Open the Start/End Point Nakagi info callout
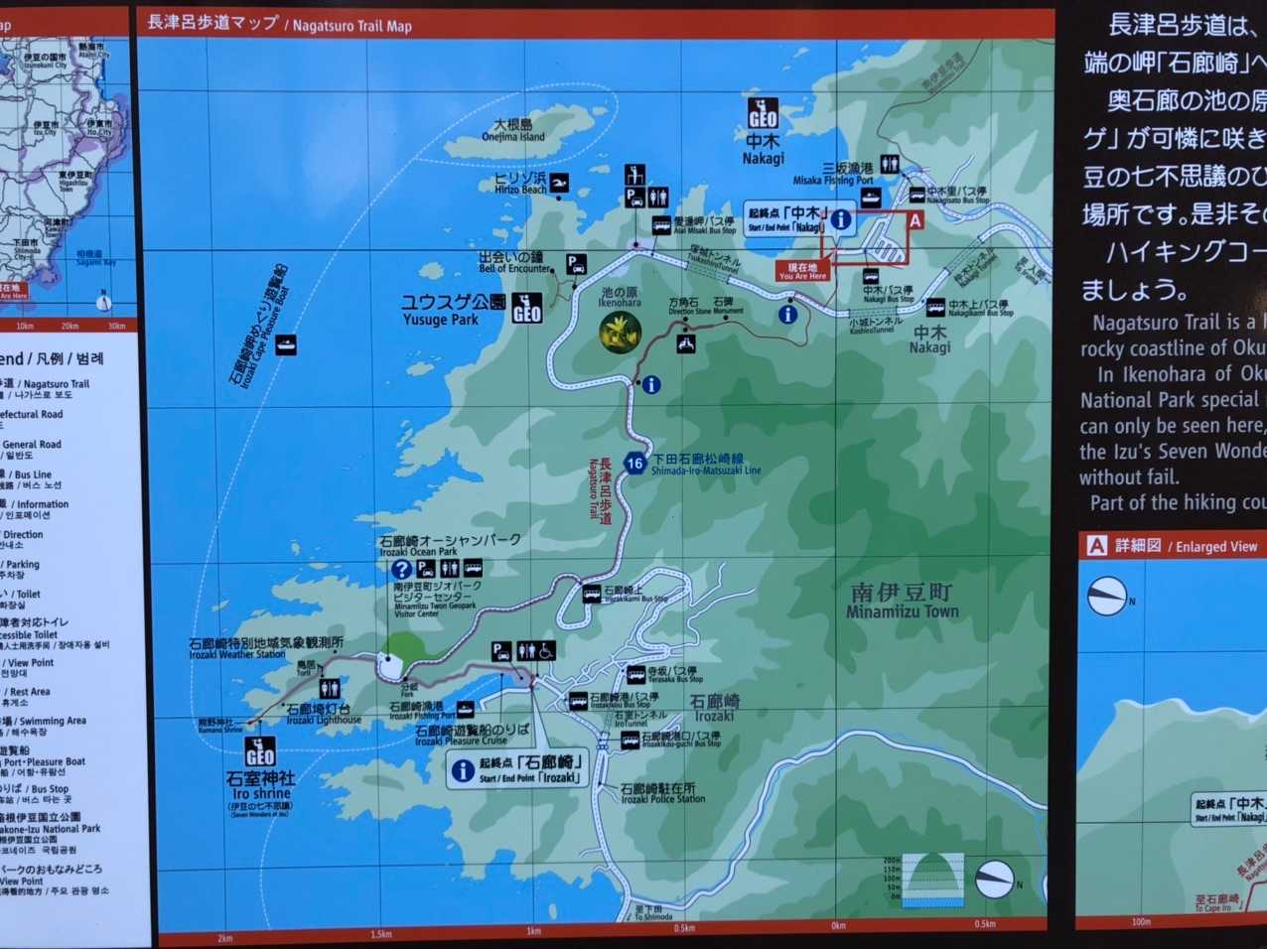Screen dimensions: 1267x949 799,219
